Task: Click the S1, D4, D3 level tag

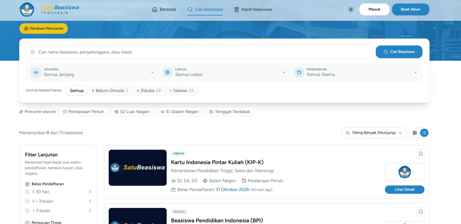Action: click(x=184, y=181)
